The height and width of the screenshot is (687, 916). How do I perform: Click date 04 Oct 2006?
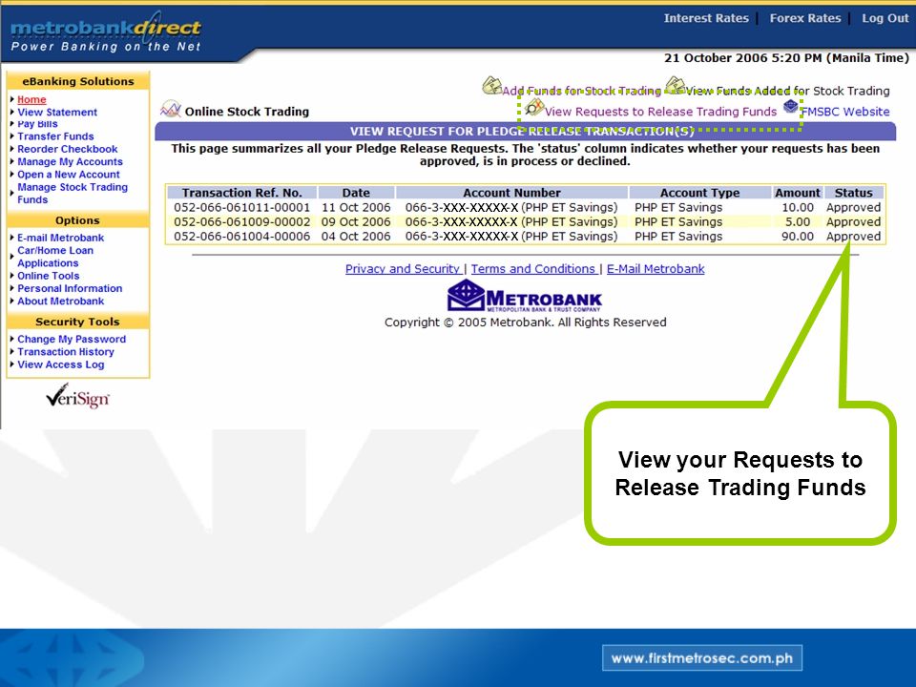point(356,237)
